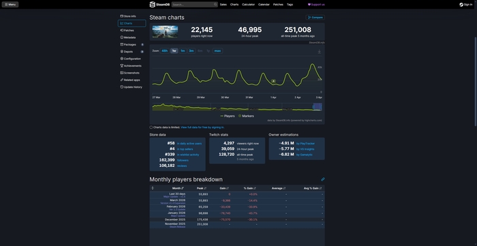477x246 pixels.
Task: Open the Achievements trophy icon
Action: pyautogui.click(x=122, y=65)
